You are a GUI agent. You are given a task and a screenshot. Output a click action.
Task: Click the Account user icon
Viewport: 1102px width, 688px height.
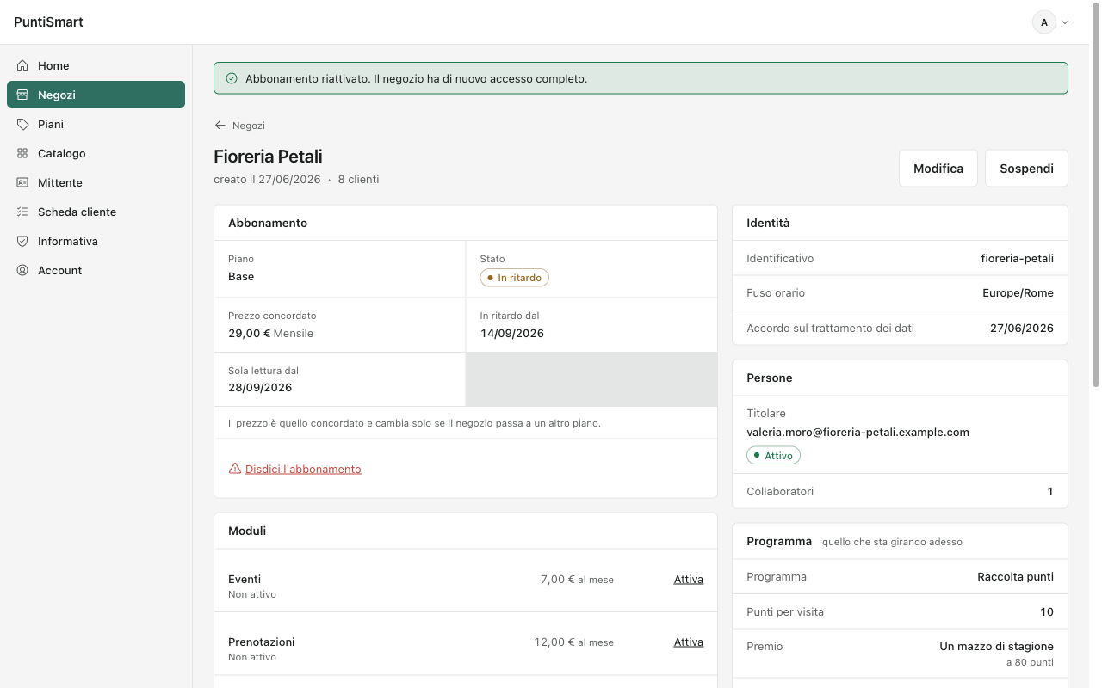[x=22, y=270]
